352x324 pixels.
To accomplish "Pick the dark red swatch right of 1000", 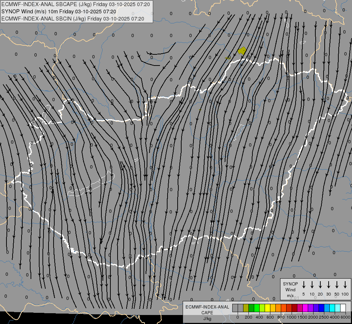I will pyautogui.click(x=294, y=308).
